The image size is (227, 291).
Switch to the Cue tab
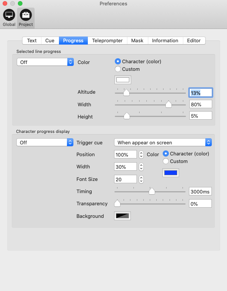[50, 41]
